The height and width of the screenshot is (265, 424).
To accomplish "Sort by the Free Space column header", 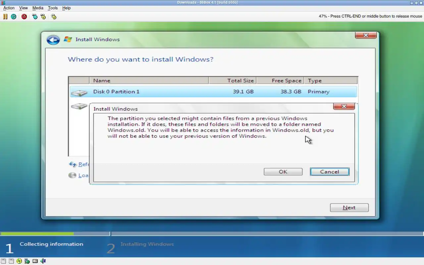I will [280, 80].
